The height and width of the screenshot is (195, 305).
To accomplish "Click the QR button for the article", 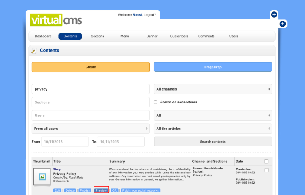I will coord(114,190).
